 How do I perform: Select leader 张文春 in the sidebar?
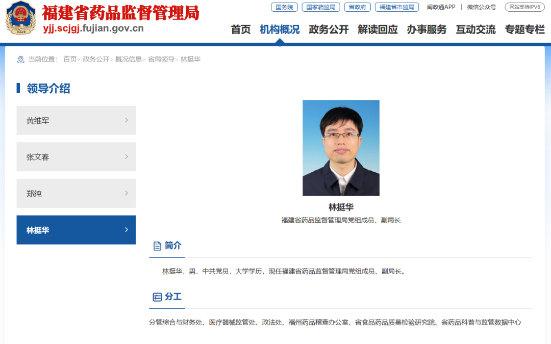76,157
